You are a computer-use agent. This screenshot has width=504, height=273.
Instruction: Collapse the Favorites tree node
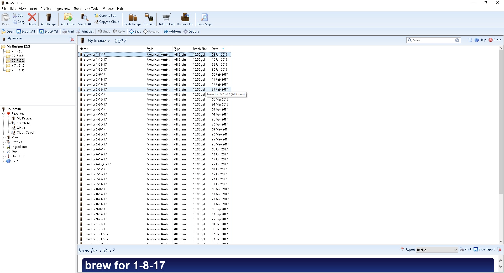coord(3,114)
